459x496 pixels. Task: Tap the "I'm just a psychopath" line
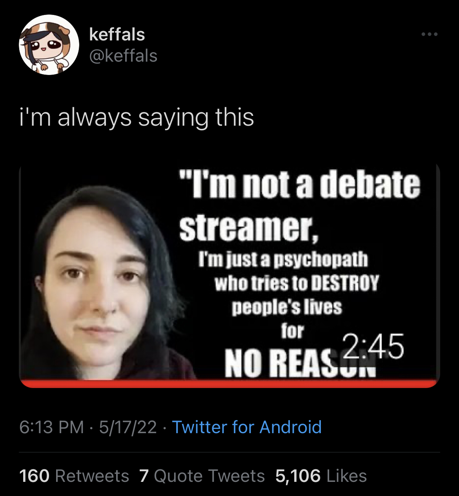coord(283,260)
